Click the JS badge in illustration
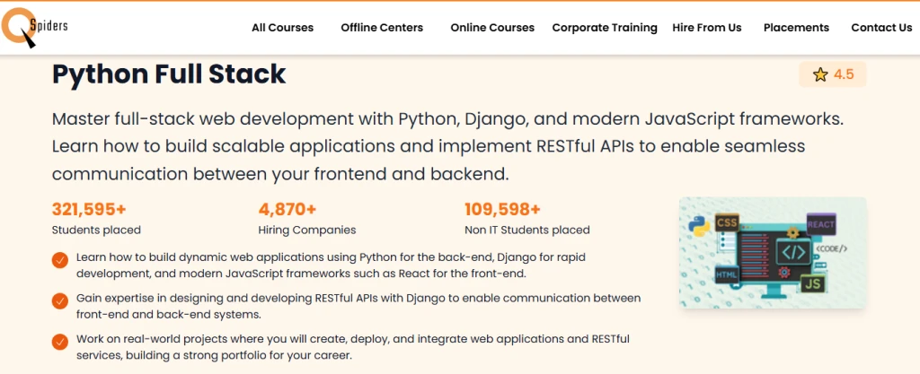The image size is (920, 374). (x=812, y=283)
